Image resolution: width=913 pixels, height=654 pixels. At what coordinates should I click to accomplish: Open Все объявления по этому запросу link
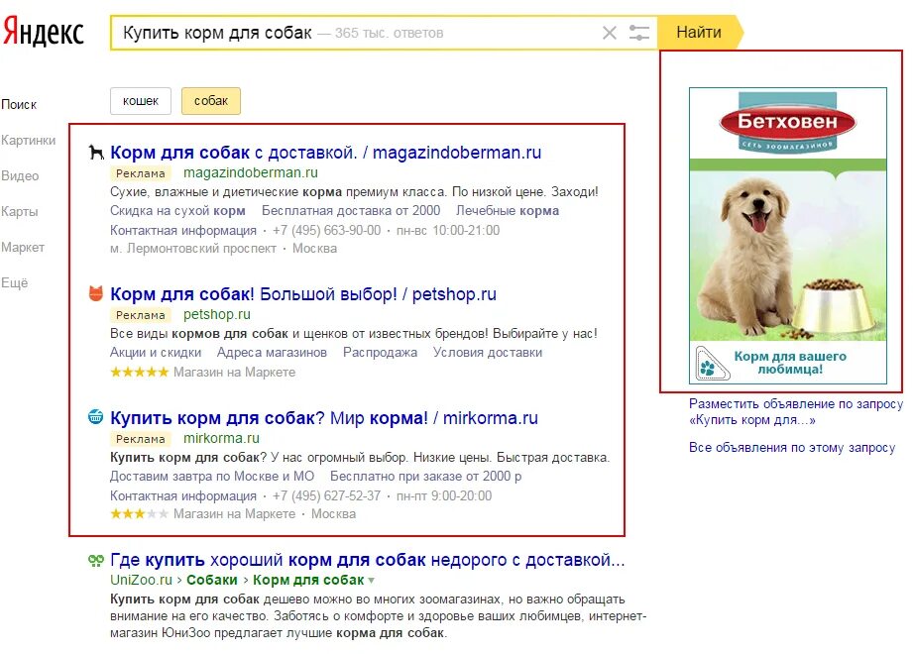(x=792, y=448)
